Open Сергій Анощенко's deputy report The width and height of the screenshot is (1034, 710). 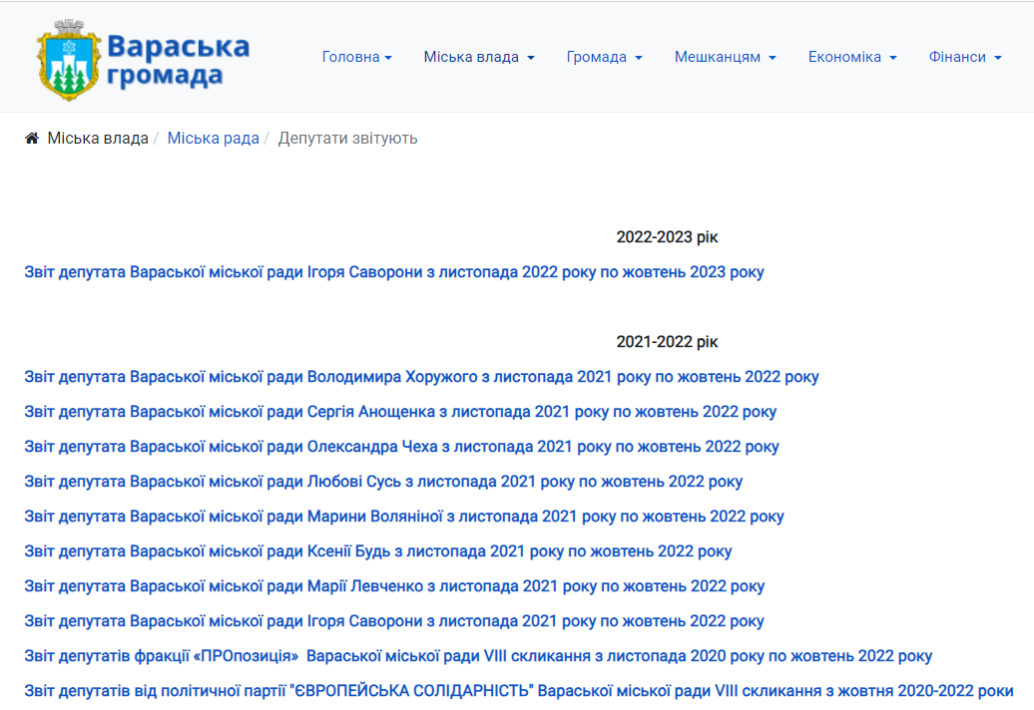(x=400, y=412)
